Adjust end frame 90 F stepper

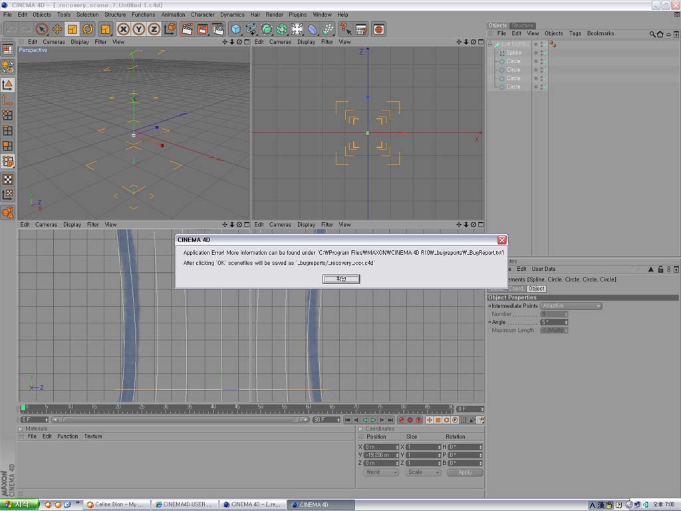(338, 420)
